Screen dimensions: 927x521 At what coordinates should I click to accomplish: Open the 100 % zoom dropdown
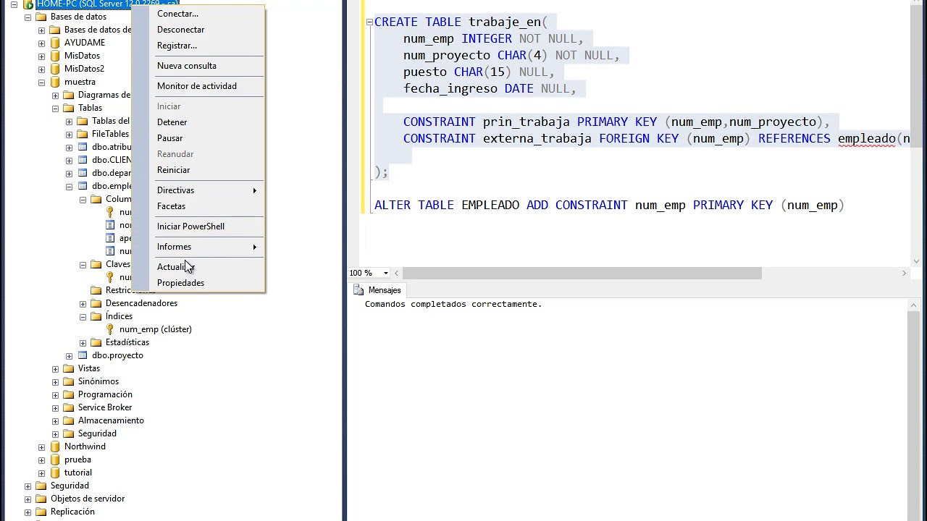click(385, 273)
